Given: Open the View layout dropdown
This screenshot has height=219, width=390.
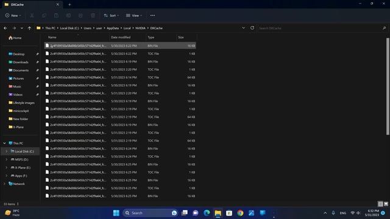Looking at the screenshot, I should click(x=134, y=15).
